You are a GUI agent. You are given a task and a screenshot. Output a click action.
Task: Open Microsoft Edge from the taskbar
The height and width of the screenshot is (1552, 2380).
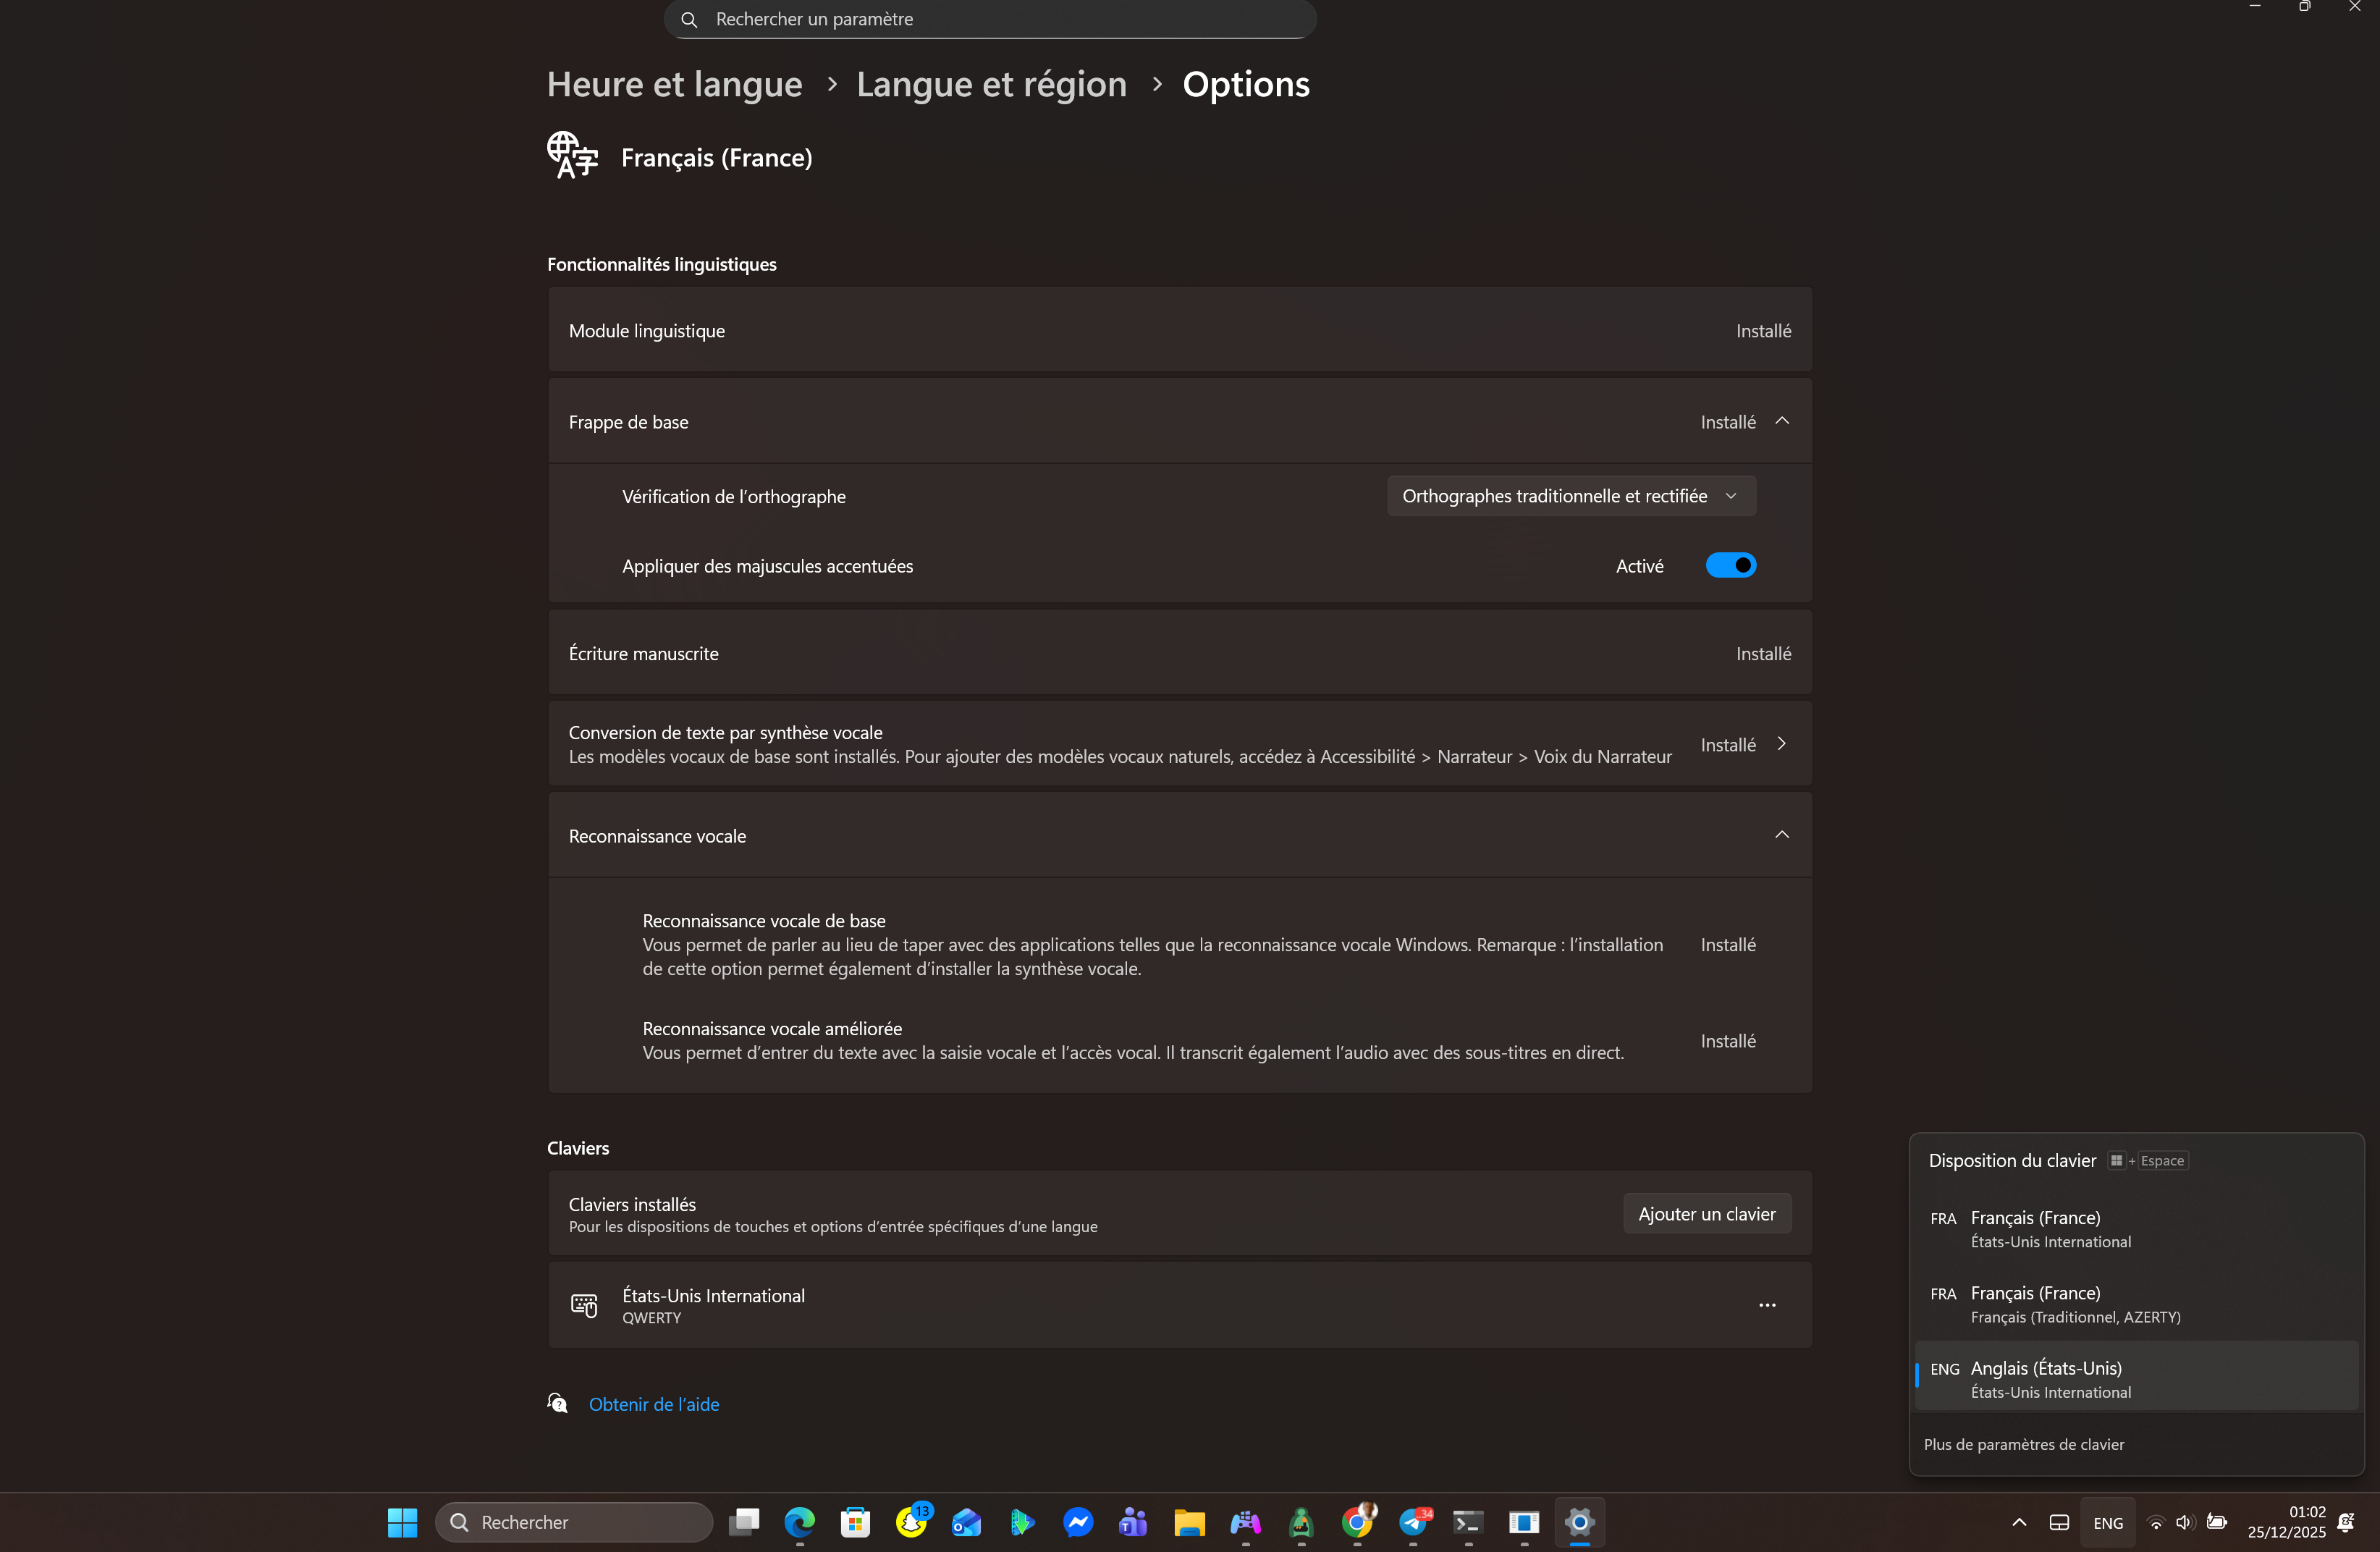pyautogui.click(x=799, y=1522)
